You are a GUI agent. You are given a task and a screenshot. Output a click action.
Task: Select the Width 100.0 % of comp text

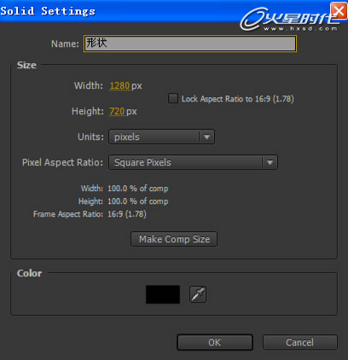[x=137, y=189]
